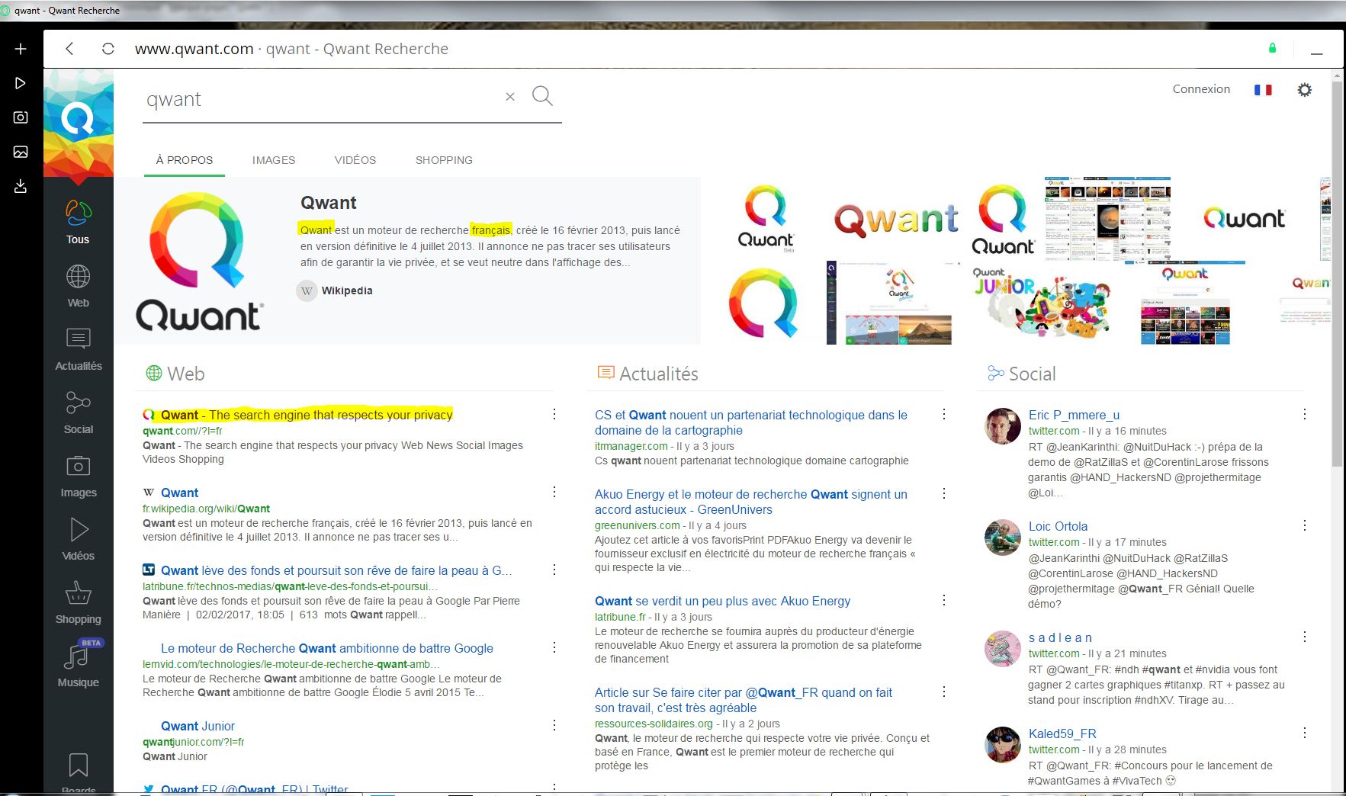The image size is (1346, 796).
Task: Open three-dot menu for Eric P_mmere_u tweet
Action: [x=1304, y=415]
